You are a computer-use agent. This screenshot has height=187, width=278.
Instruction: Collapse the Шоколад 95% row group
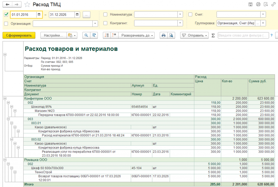coord(12,107)
